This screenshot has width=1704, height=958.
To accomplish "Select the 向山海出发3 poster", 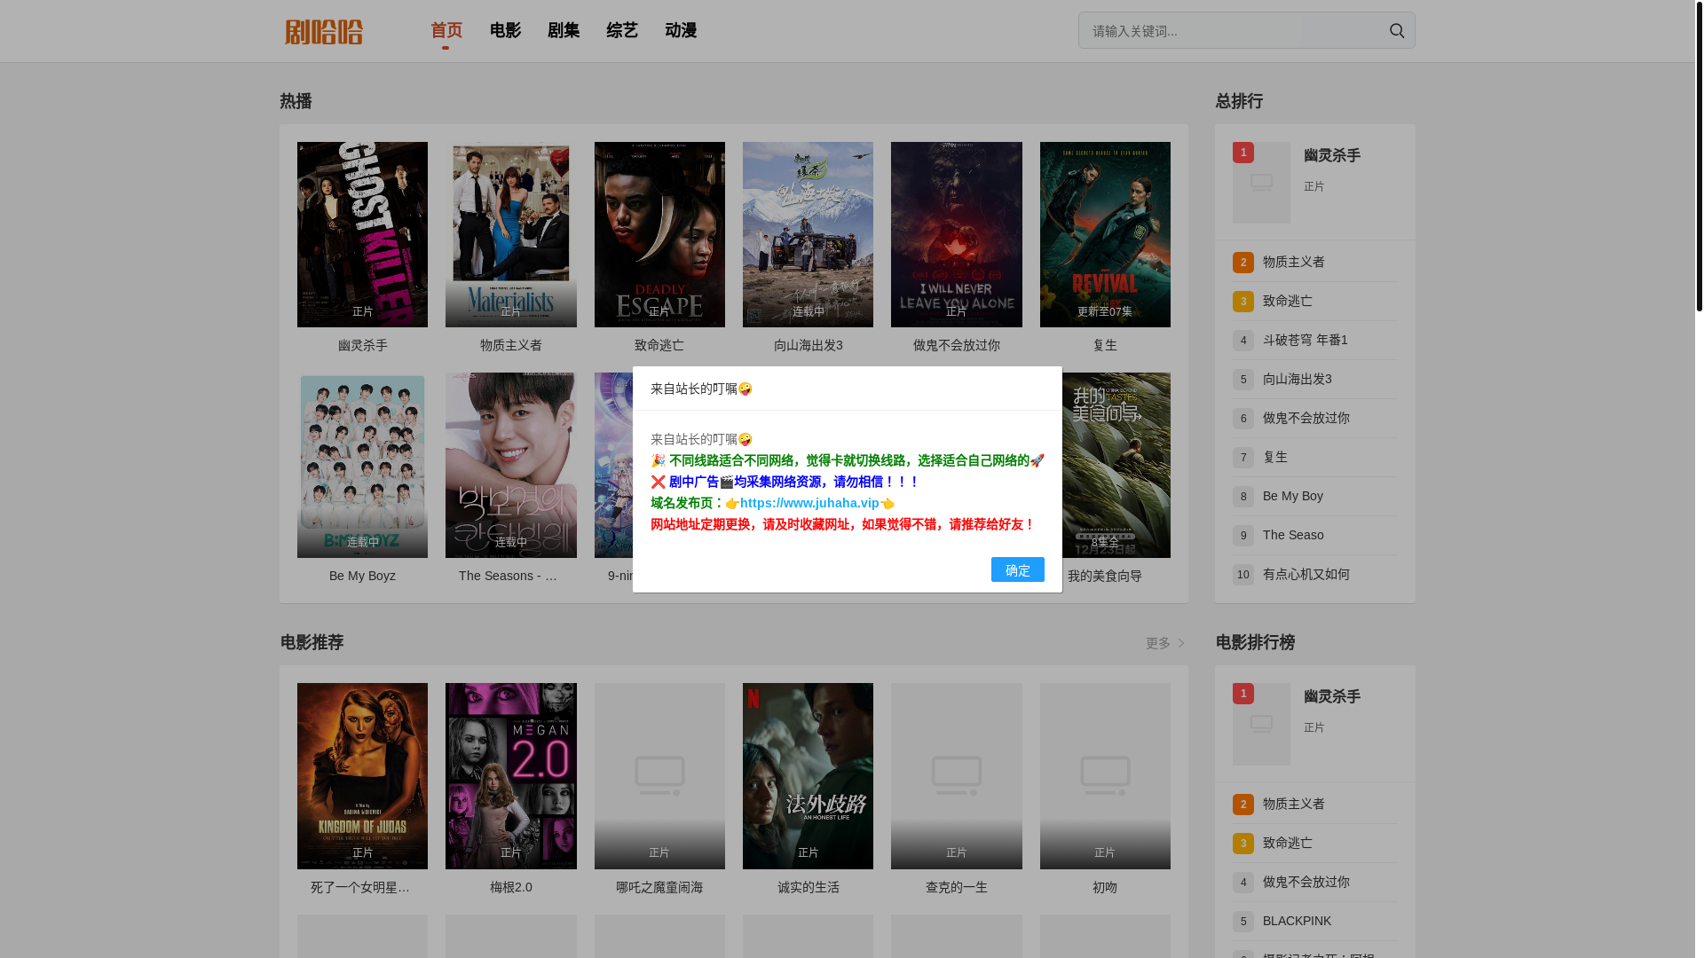I will tap(808, 234).
